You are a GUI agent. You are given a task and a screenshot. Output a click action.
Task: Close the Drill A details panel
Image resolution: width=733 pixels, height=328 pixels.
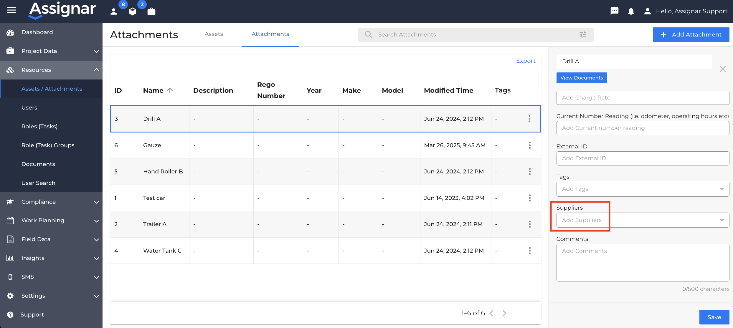722,69
